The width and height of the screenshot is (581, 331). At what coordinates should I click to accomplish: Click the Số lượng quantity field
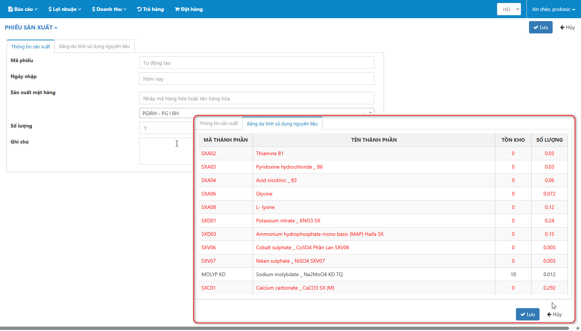165,128
